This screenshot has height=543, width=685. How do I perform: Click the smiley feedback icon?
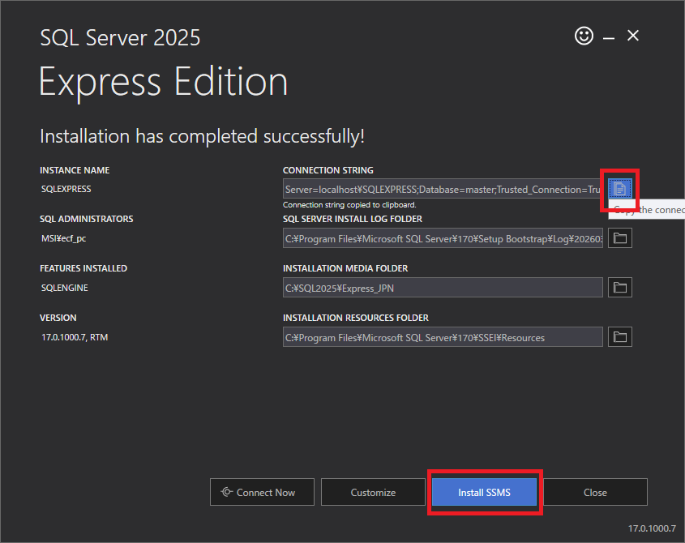[584, 36]
